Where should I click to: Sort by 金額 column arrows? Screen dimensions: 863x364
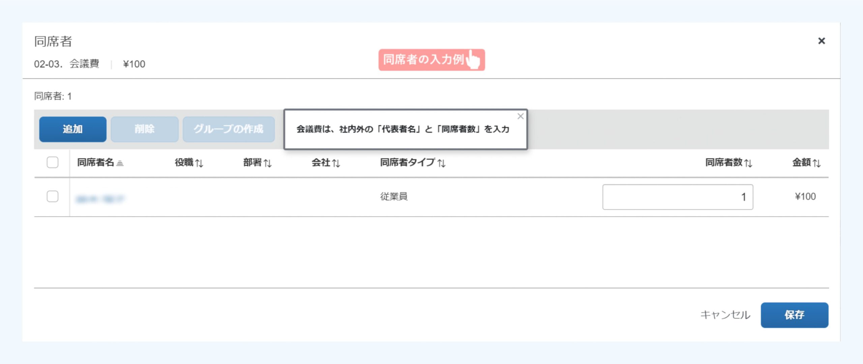click(817, 163)
